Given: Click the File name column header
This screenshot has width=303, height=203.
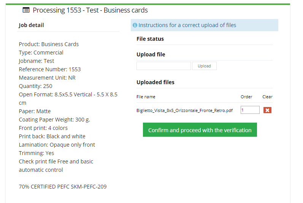Looking at the screenshot, I should tap(146, 97).
